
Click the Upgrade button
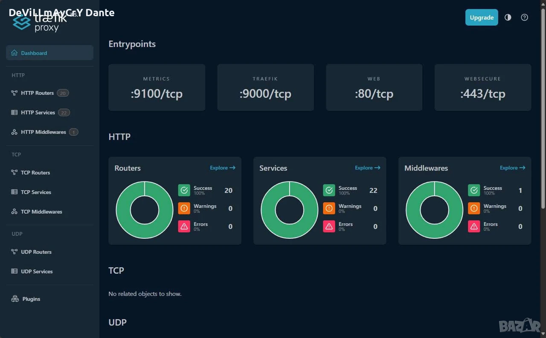(x=482, y=17)
